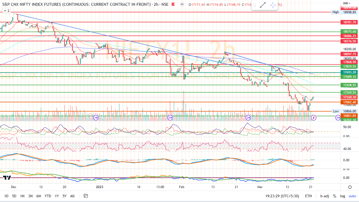This screenshot has width=359, height=202.
Task: Open the event marker near late February
Action: click(x=248, y=118)
